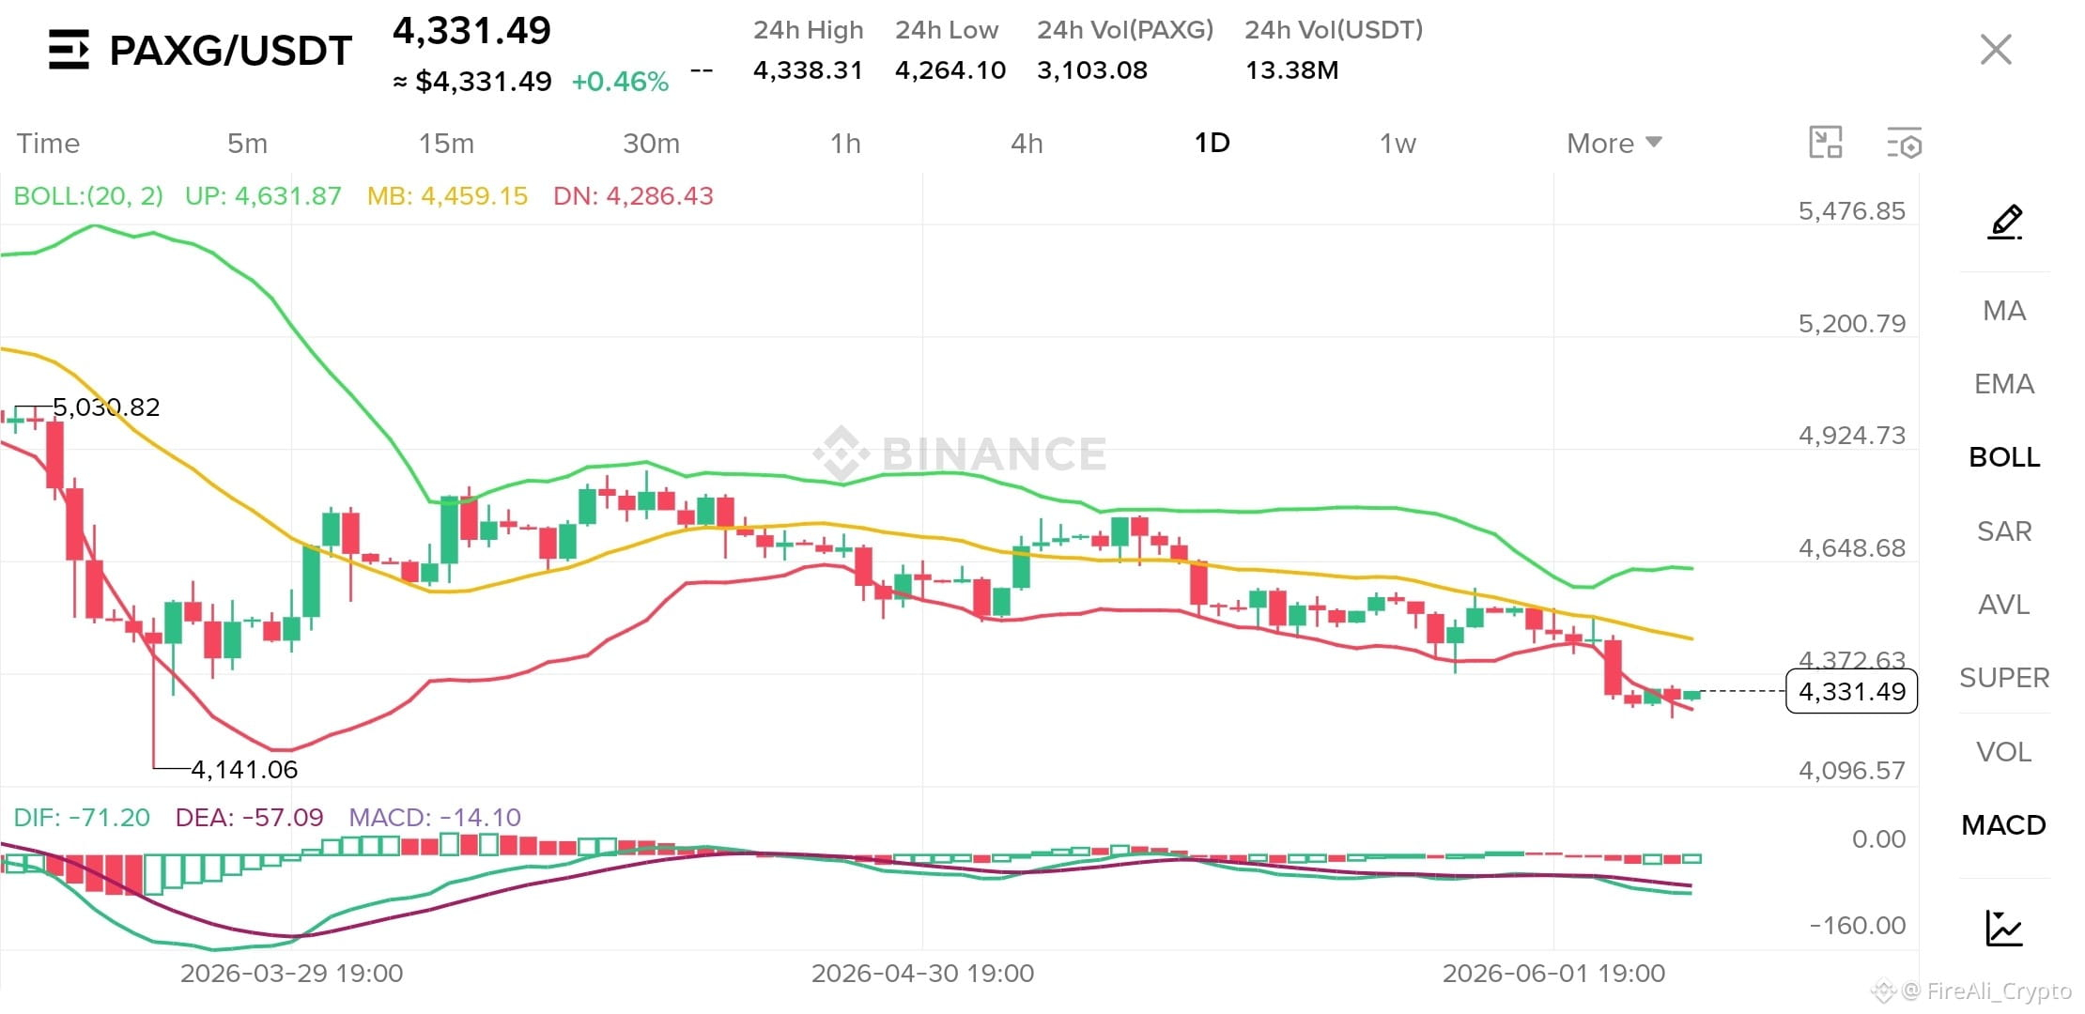Toggle the BOLL indicator
The width and height of the screenshot is (2085, 1014).
tap(2004, 457)
